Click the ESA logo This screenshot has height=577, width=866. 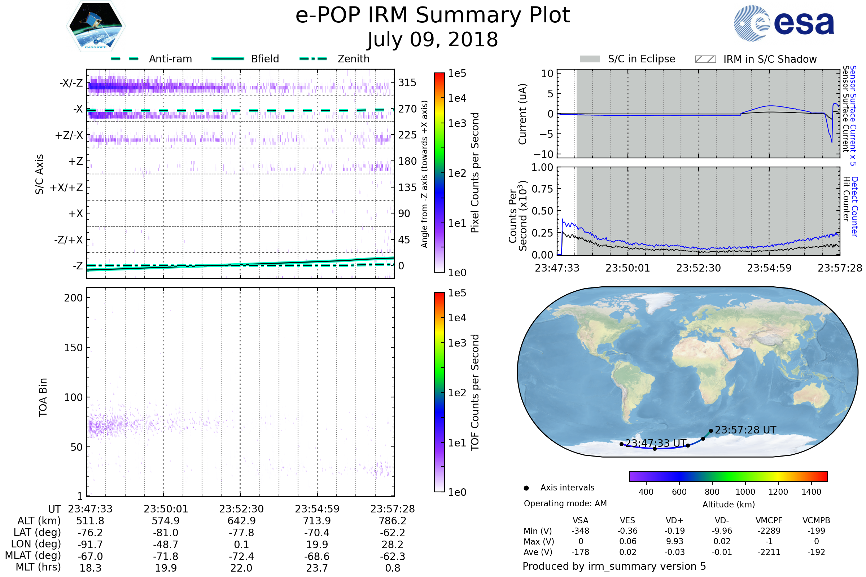pyautogui.click(x=784, y=23)
